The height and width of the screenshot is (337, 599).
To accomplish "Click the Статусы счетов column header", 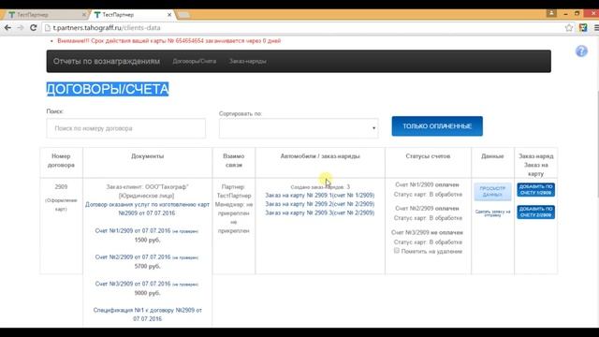I will coord(428,156).
